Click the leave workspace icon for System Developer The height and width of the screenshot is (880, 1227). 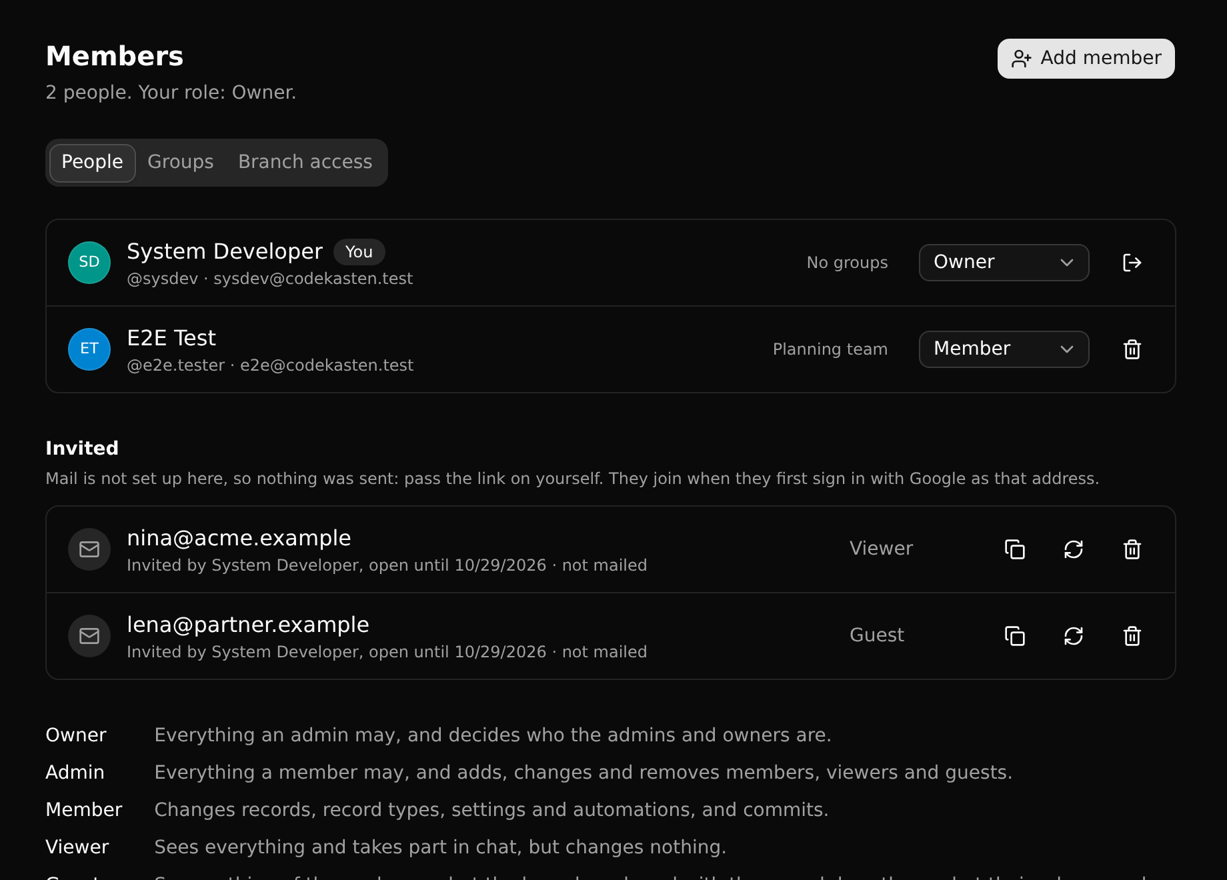[x=1132, y=263]
